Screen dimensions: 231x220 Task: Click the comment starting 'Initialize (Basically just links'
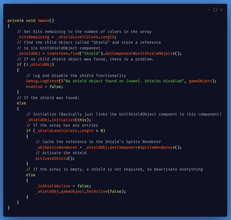coord(124,114)
